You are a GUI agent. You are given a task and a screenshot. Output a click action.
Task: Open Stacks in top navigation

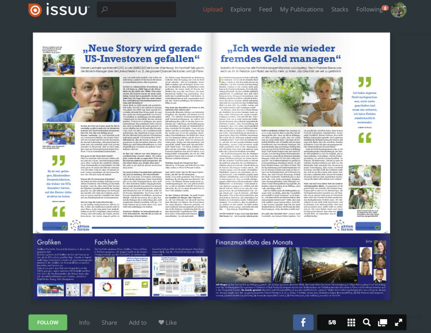(340, 10)
